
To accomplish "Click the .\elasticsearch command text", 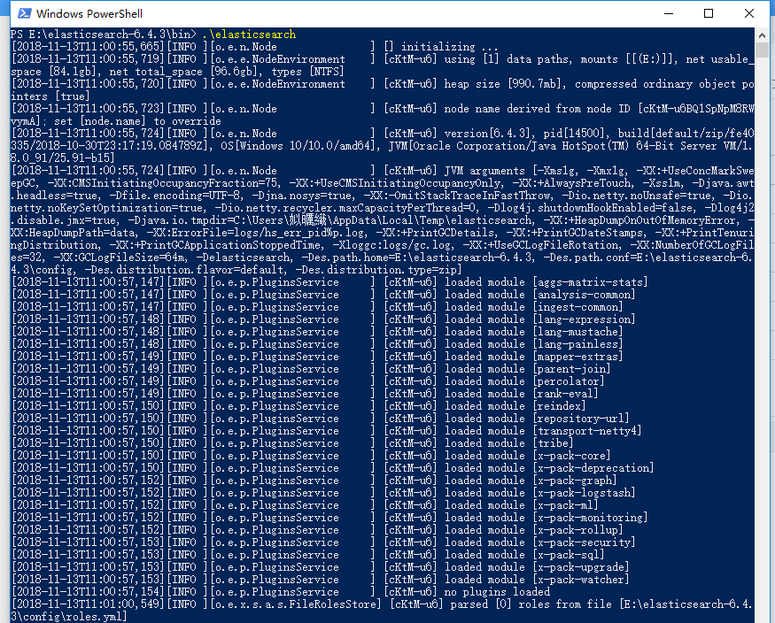I will pos(249,34).
